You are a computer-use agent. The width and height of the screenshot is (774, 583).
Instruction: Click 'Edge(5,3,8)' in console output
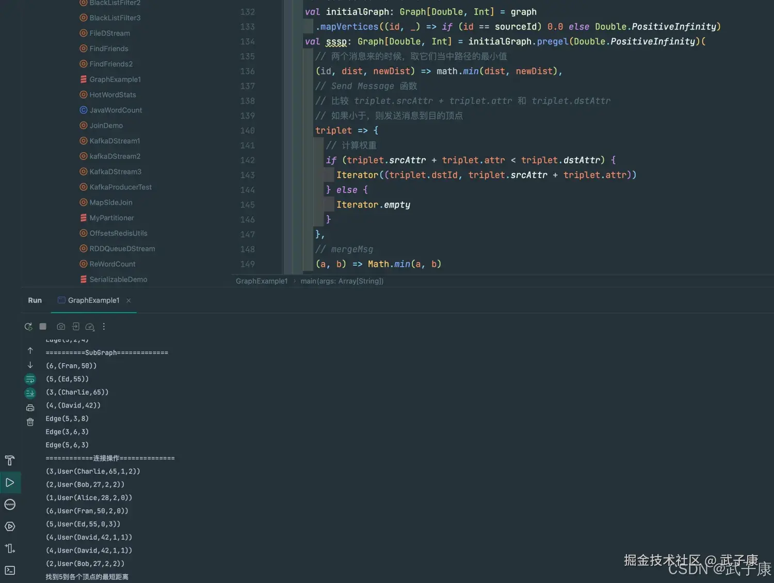pos(67,418)
